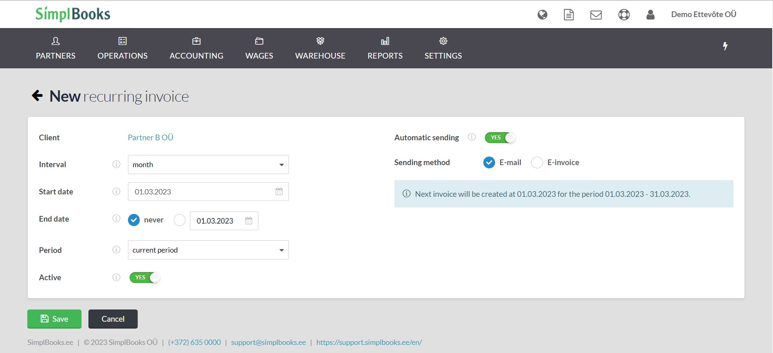Click the Start date info icon
This screenshot has height=353, width=773.
116,191
